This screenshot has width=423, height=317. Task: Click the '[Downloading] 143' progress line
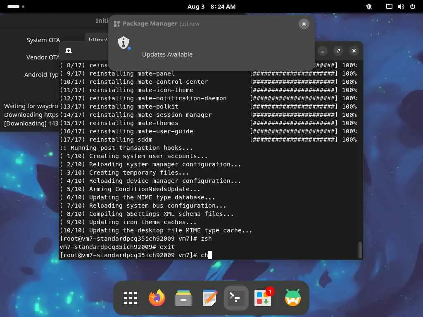click(x=31, y=123)
